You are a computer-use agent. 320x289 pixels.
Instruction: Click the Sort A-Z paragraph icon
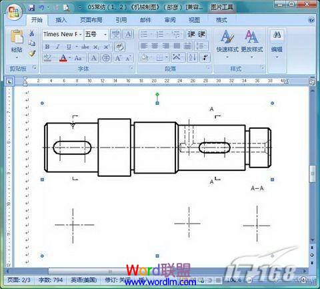(192, 57)
